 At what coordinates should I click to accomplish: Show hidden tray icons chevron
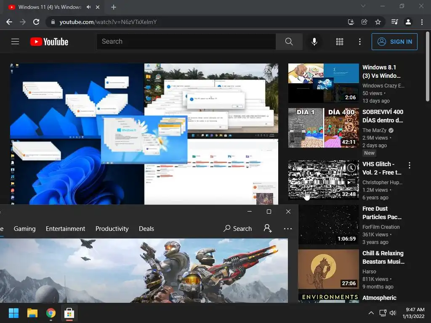(371, 313)
